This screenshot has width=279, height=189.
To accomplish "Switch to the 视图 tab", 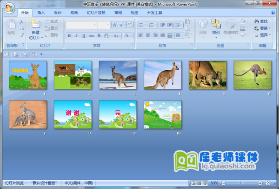I will 134,13.
